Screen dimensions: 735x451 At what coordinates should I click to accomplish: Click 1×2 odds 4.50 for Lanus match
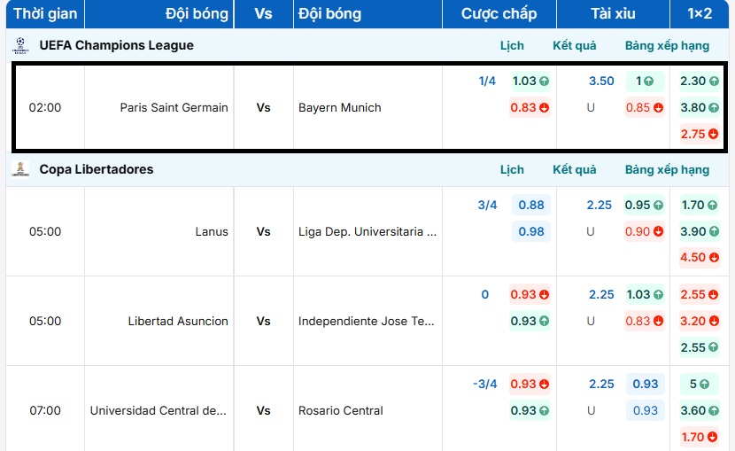pyautogui.click(x=700, y=258)
